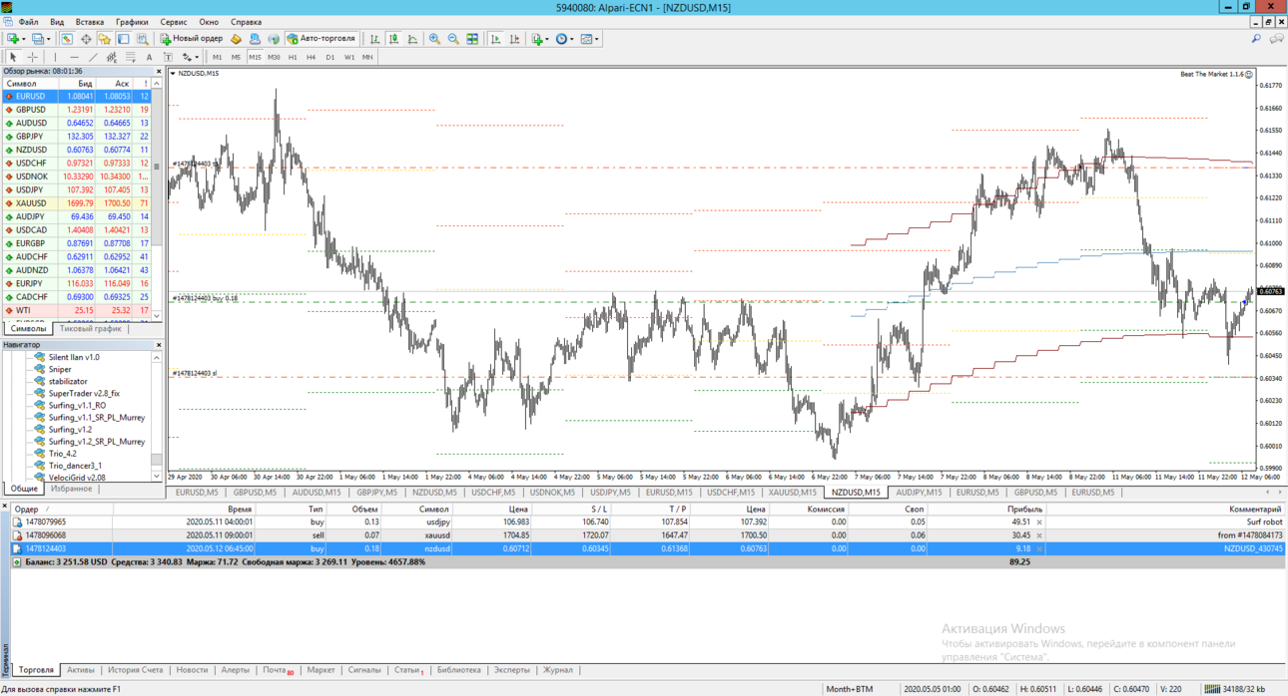Select the vertical line drawing tool
This screenshot has width=1288, height=696.
click(x=55, y=57)
